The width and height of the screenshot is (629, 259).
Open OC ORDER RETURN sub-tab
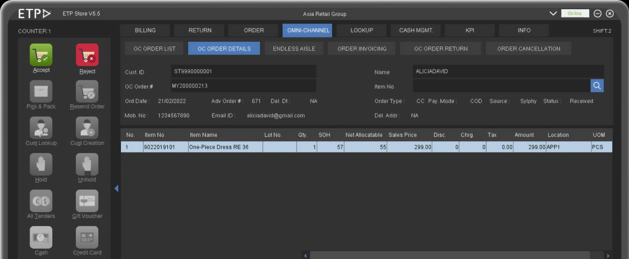click(x=441, y=48)
